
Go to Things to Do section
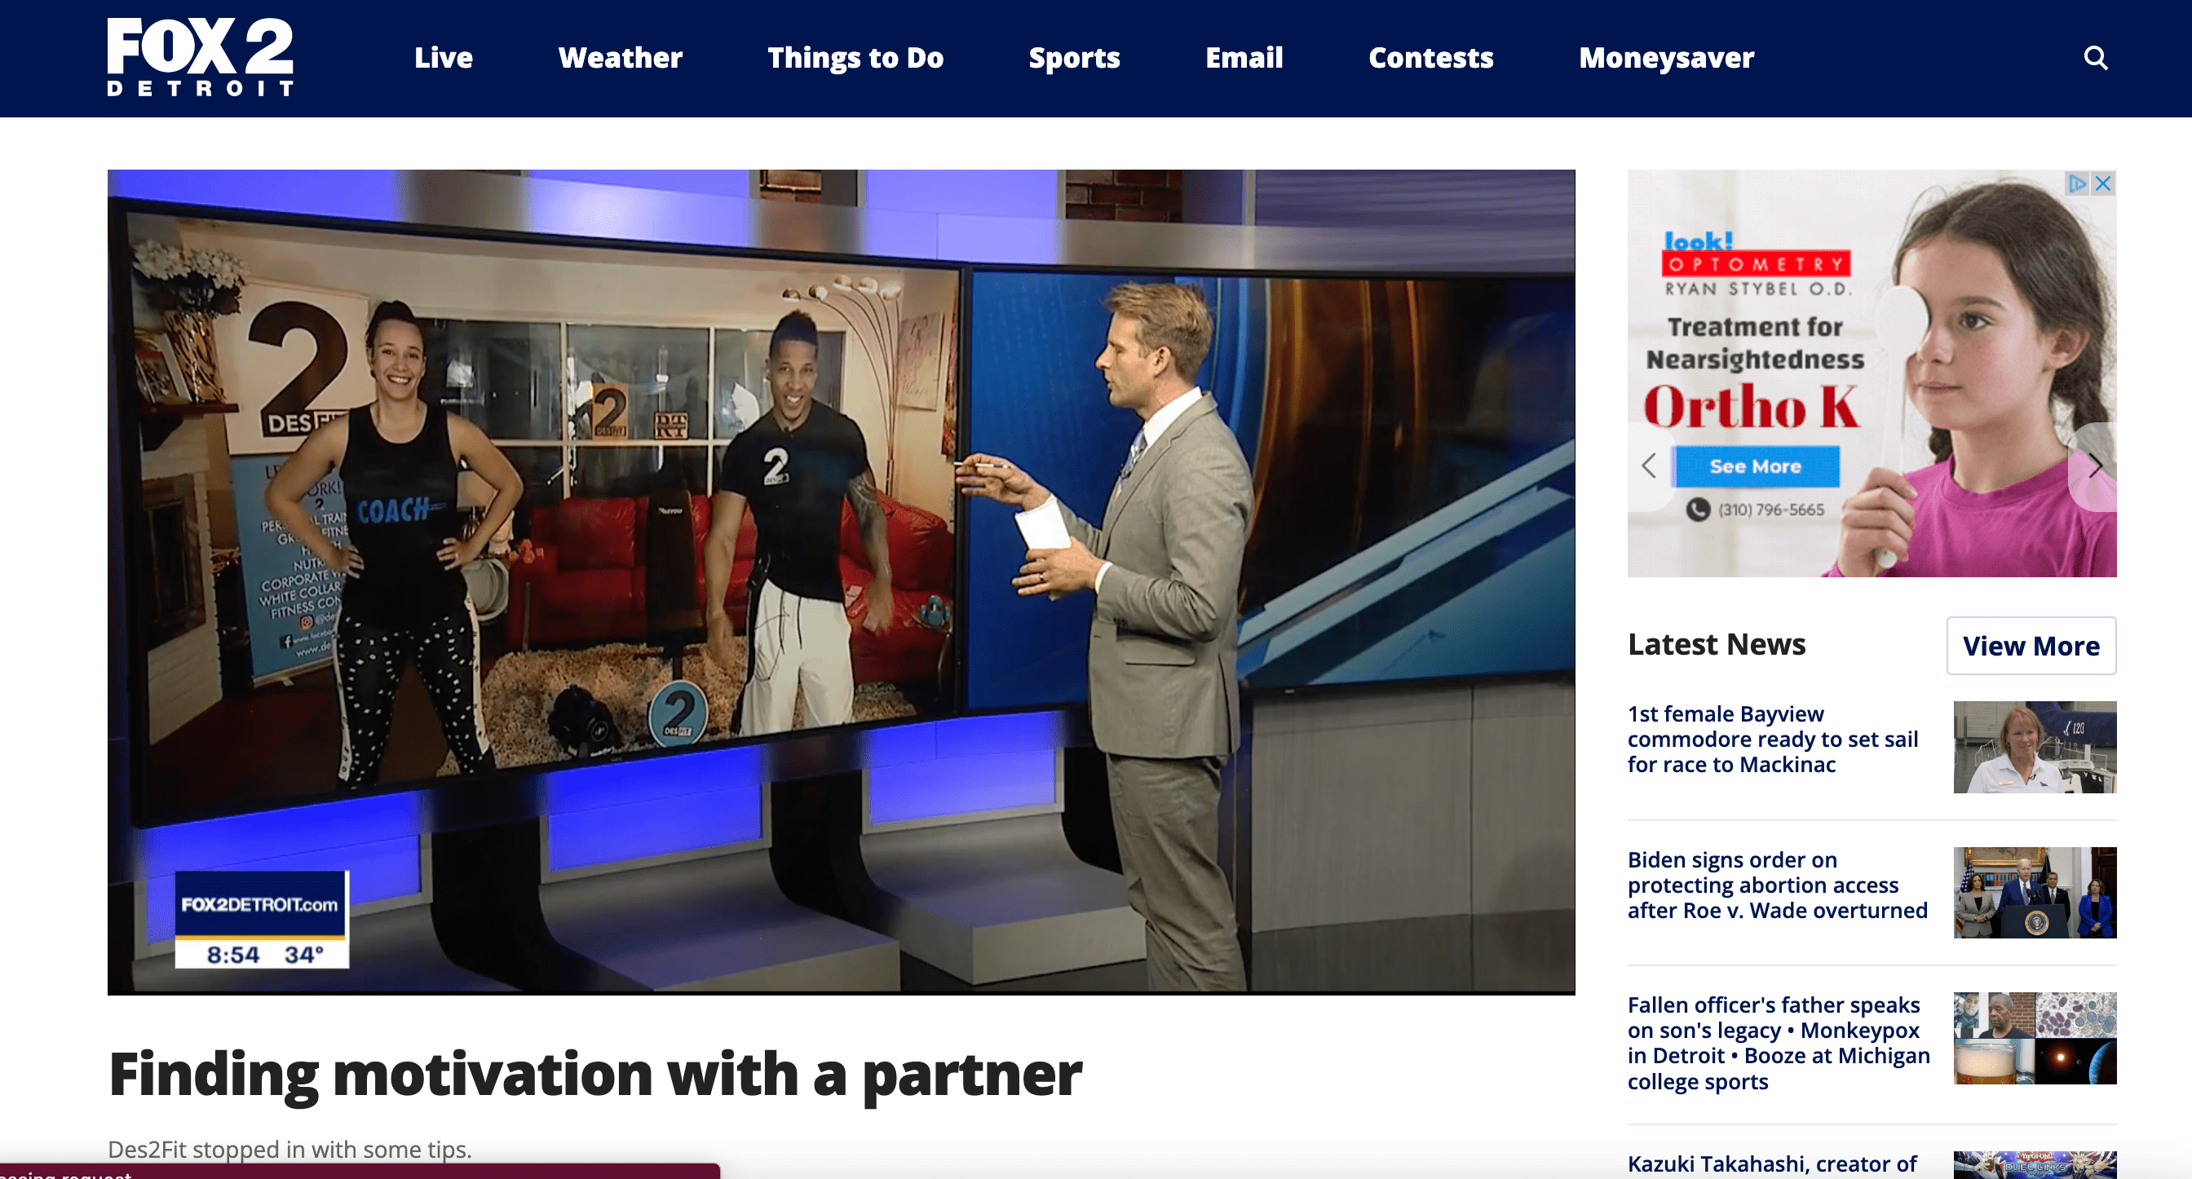[x=855, y=58]
